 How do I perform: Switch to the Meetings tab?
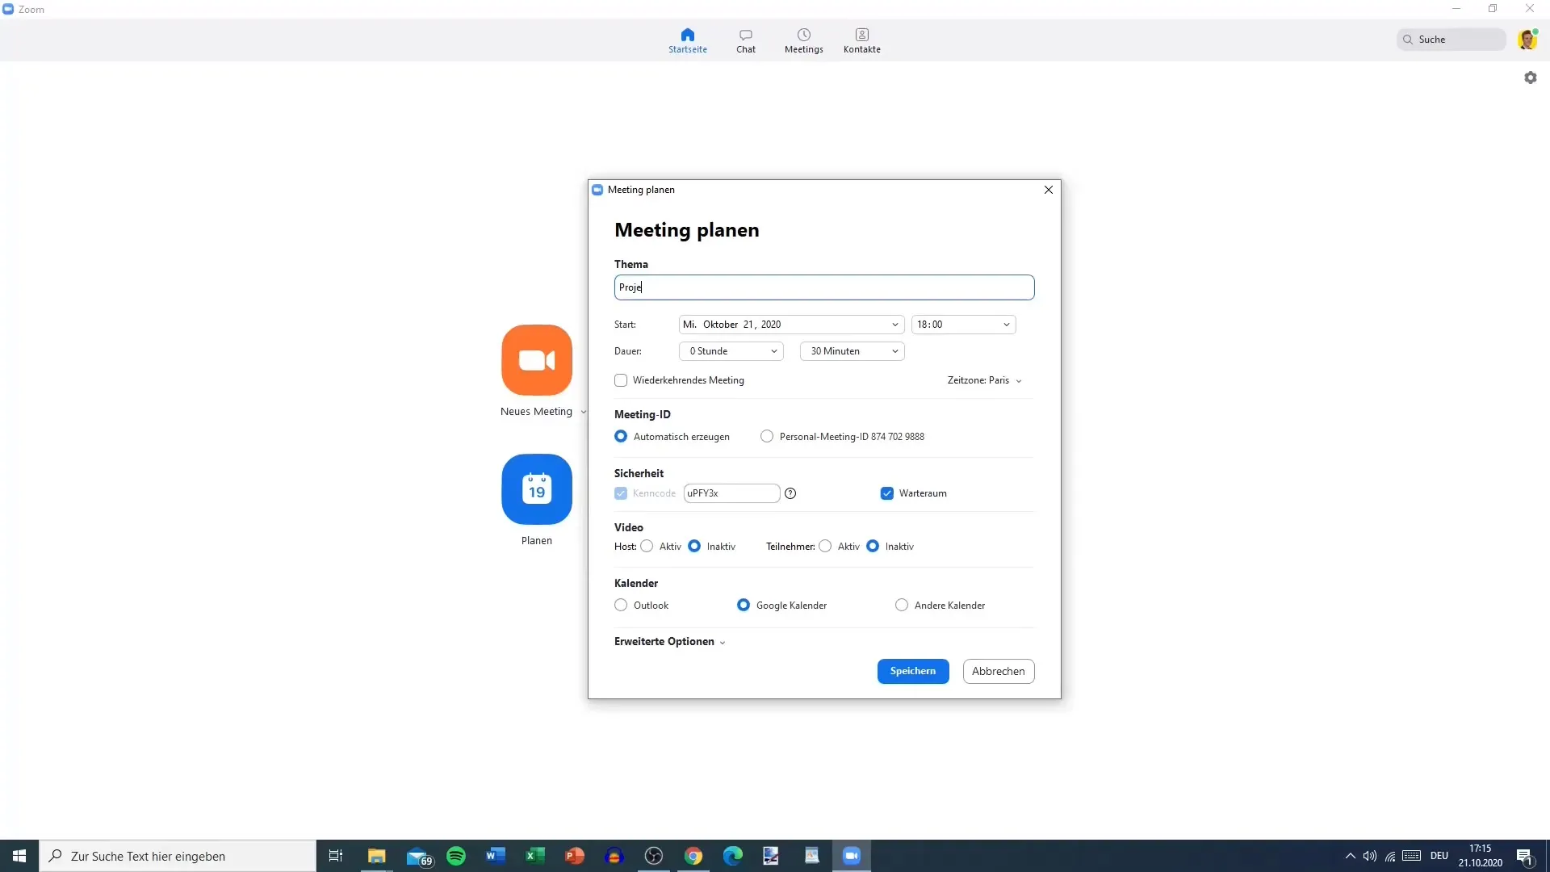[x=804, y=40]
